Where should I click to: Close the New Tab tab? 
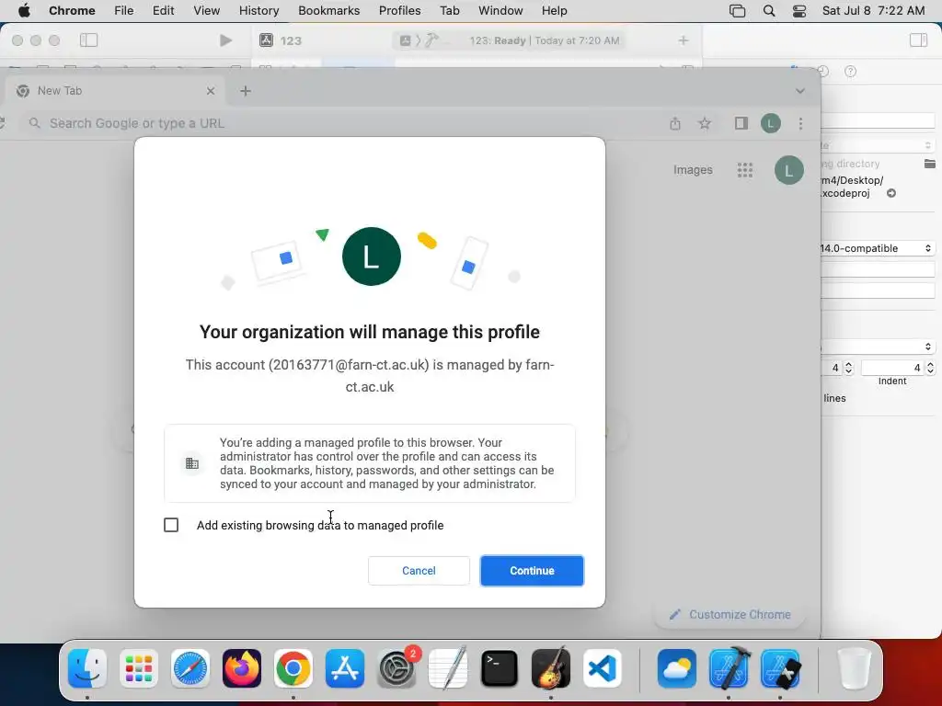tap(211, 91)
